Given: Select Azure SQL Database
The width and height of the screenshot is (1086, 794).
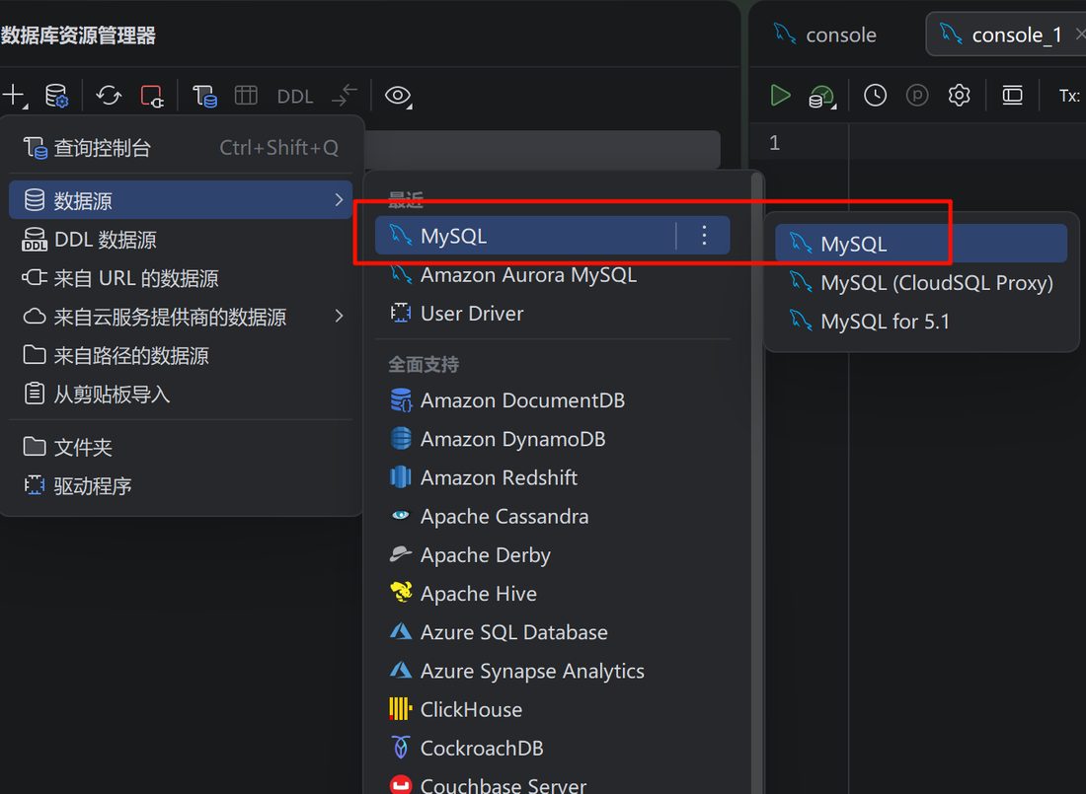Looking at the screenshot, I should pyautogui.click(x=552, y=632).
